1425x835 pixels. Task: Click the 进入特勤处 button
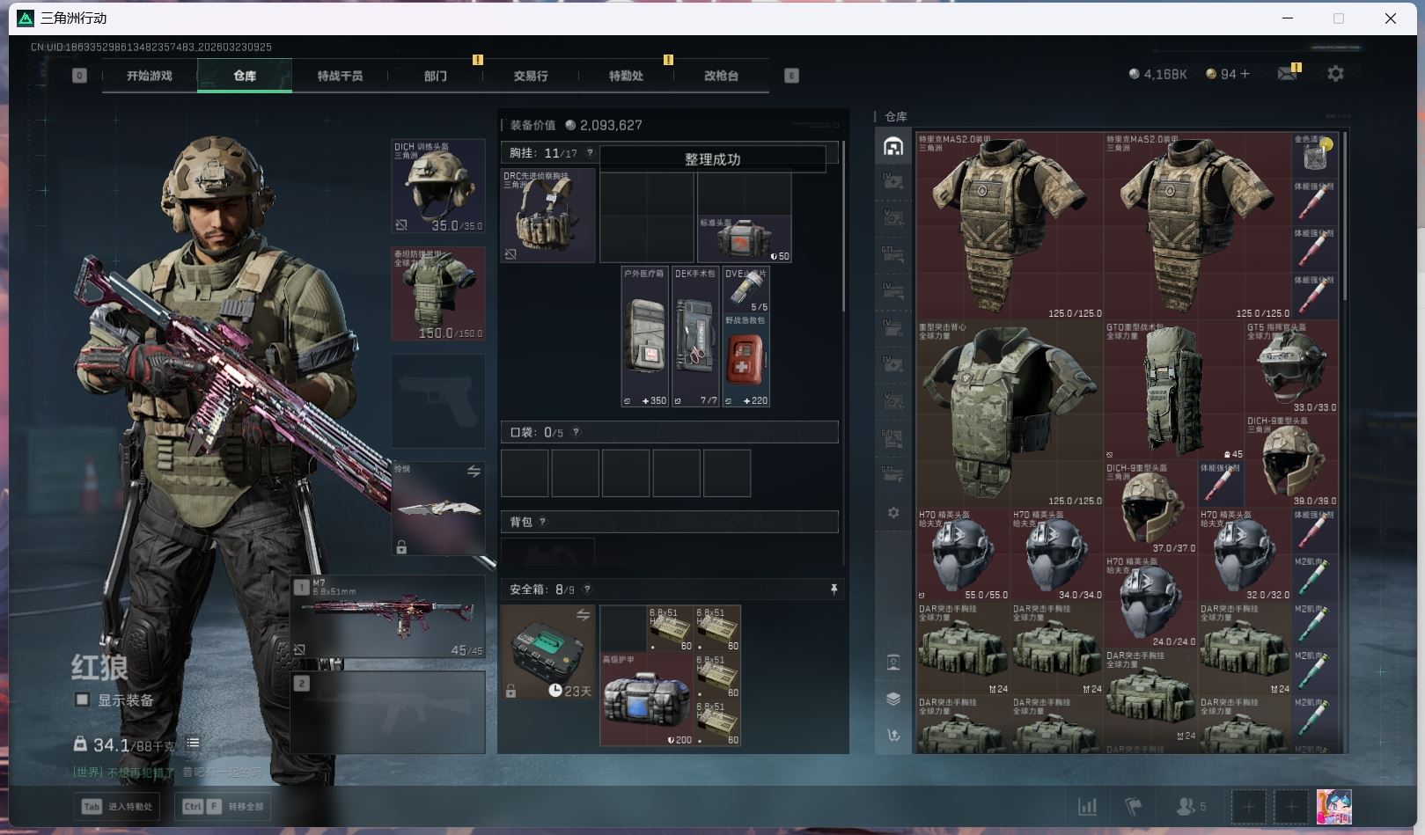click(118, 806)
